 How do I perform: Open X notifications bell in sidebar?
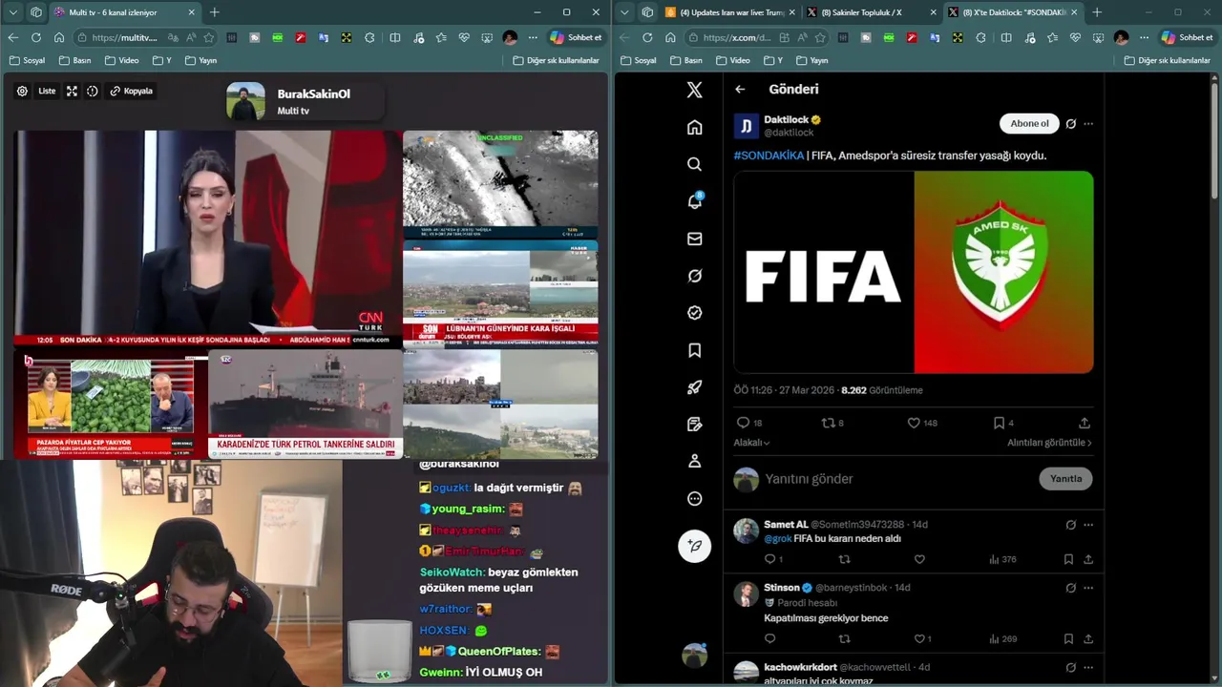point(694,201)
